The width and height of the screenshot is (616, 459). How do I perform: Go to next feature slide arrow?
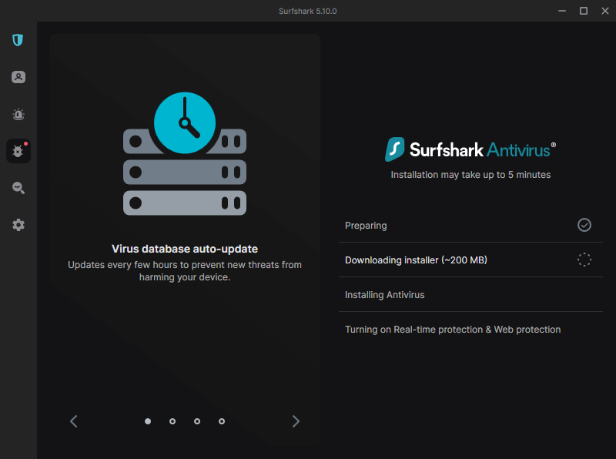[296, 421]
